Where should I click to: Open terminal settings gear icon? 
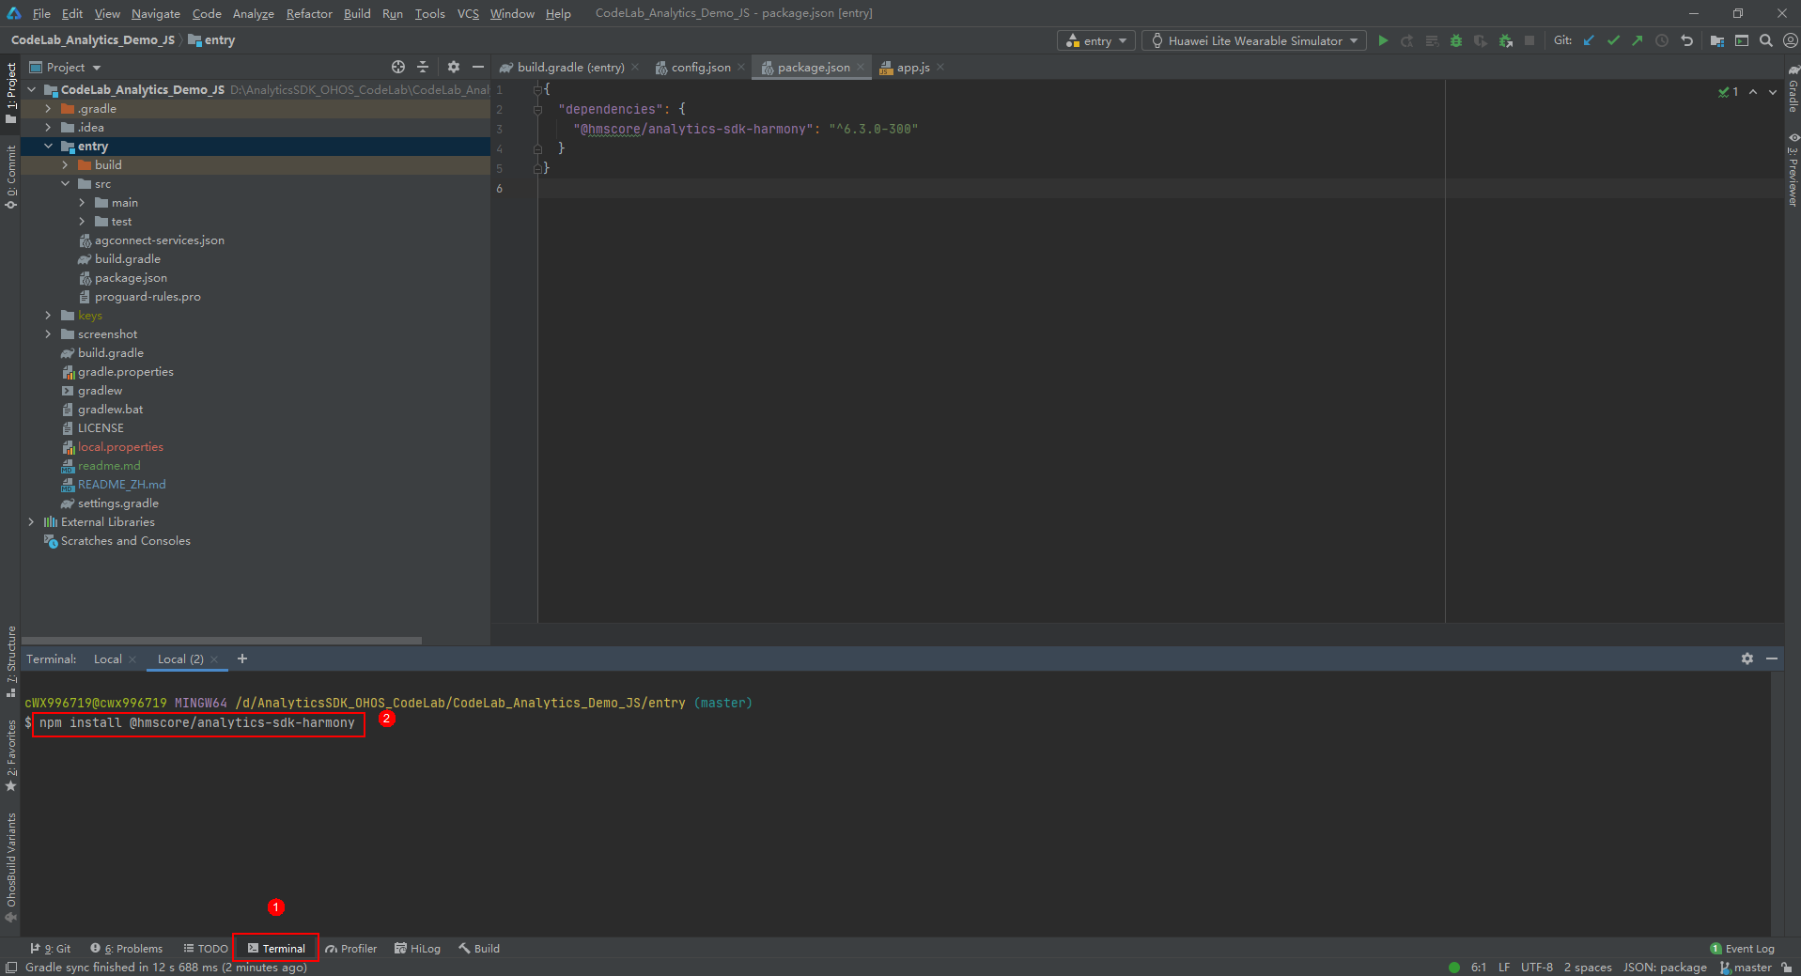tap(1747, 658)
